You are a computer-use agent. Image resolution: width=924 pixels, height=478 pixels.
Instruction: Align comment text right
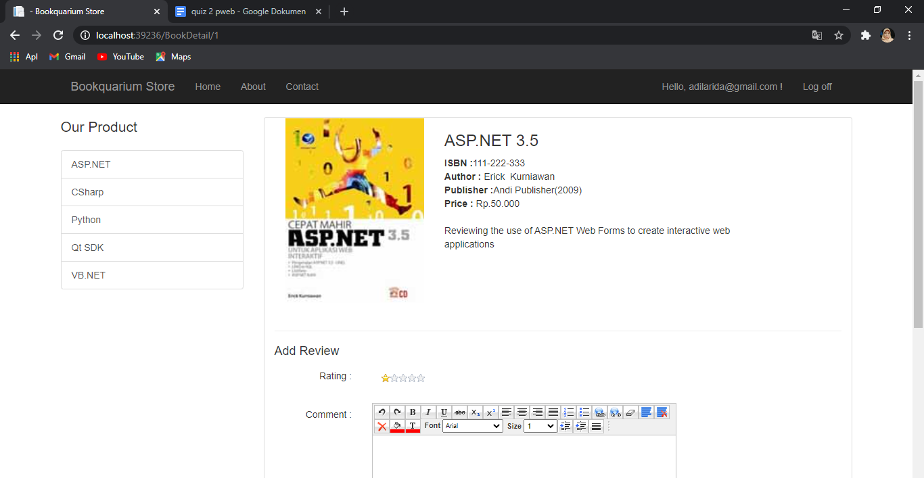coord(538,412)
